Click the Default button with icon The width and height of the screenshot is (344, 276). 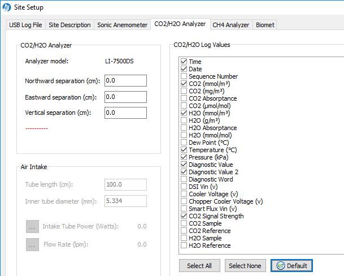(291, 266)
